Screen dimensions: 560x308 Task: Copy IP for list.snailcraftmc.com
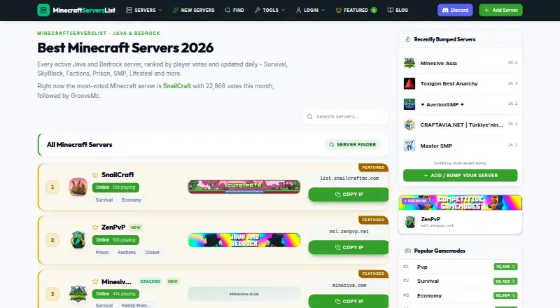tap(349, 195)
